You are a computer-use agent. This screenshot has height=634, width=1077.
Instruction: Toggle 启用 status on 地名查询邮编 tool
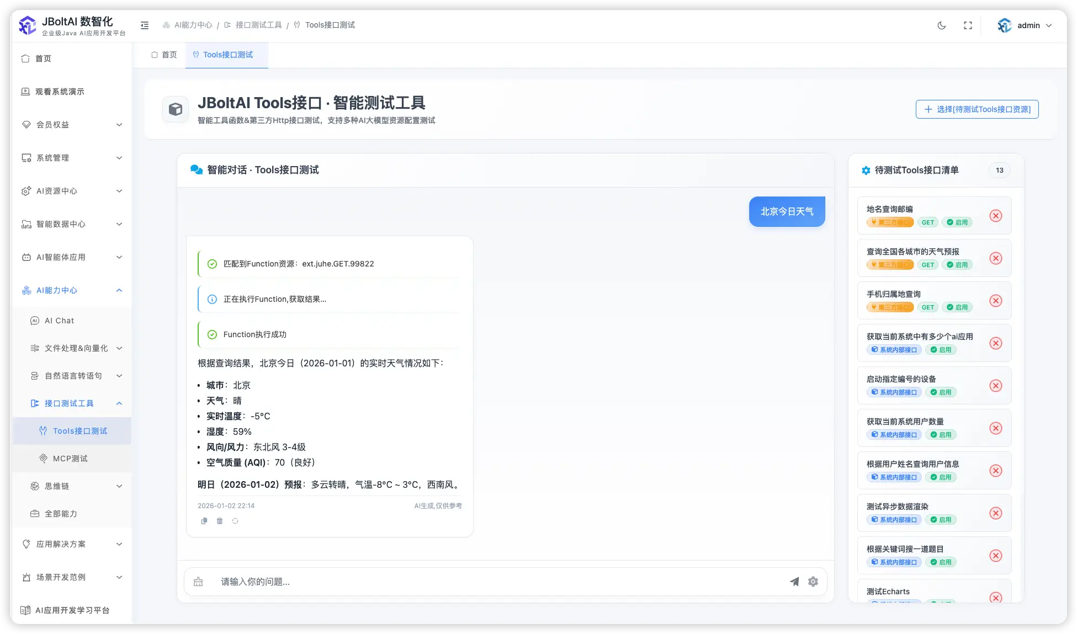[x=958, y=222]
